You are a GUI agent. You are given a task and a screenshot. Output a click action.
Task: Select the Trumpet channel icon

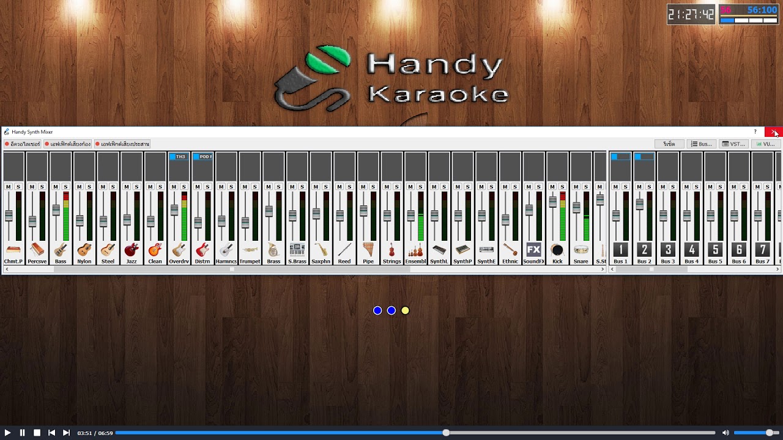click(x=250, y=249)
